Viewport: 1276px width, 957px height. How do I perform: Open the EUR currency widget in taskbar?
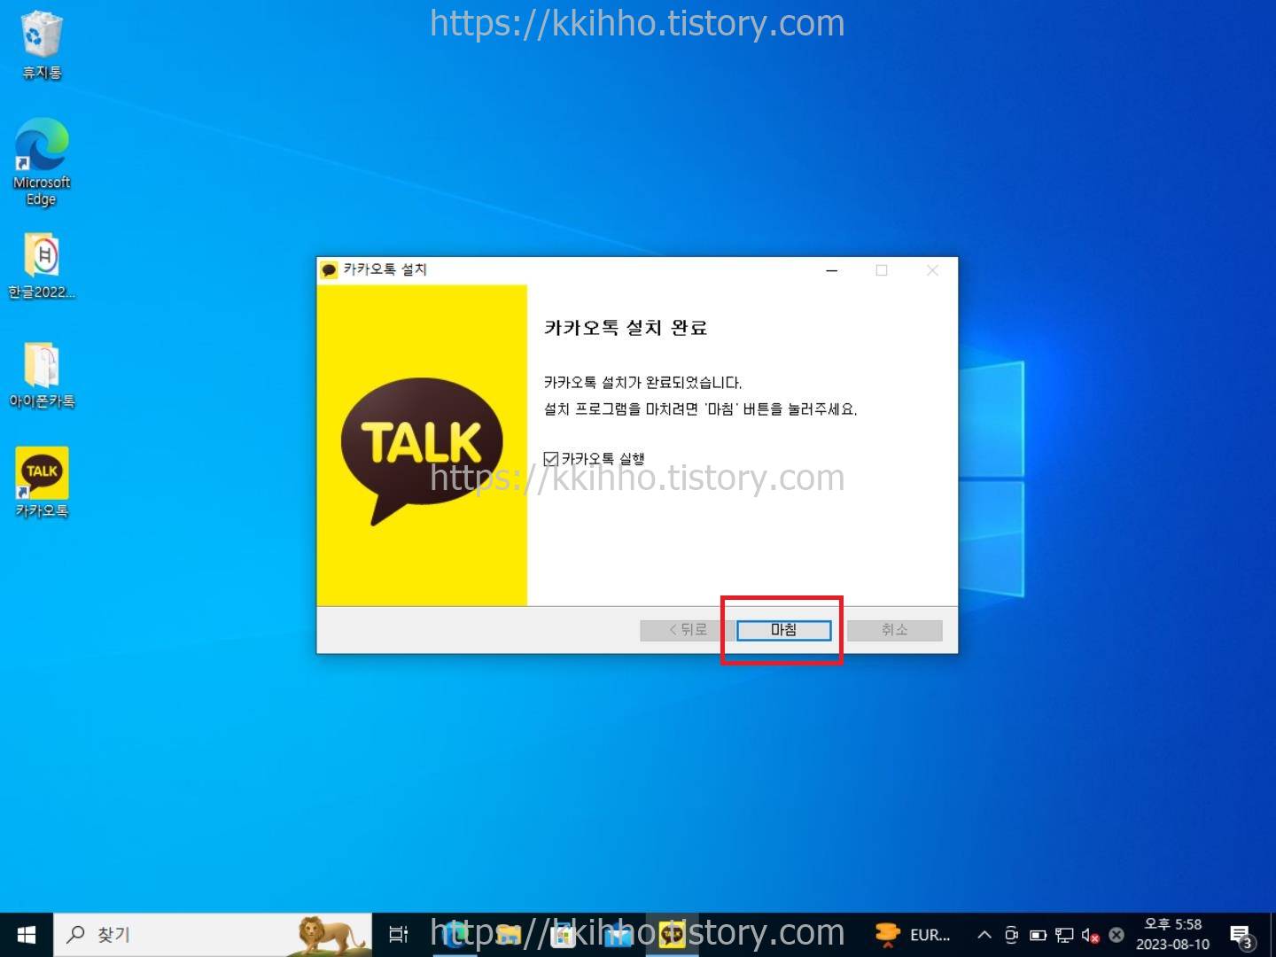(x=913, y=935)
